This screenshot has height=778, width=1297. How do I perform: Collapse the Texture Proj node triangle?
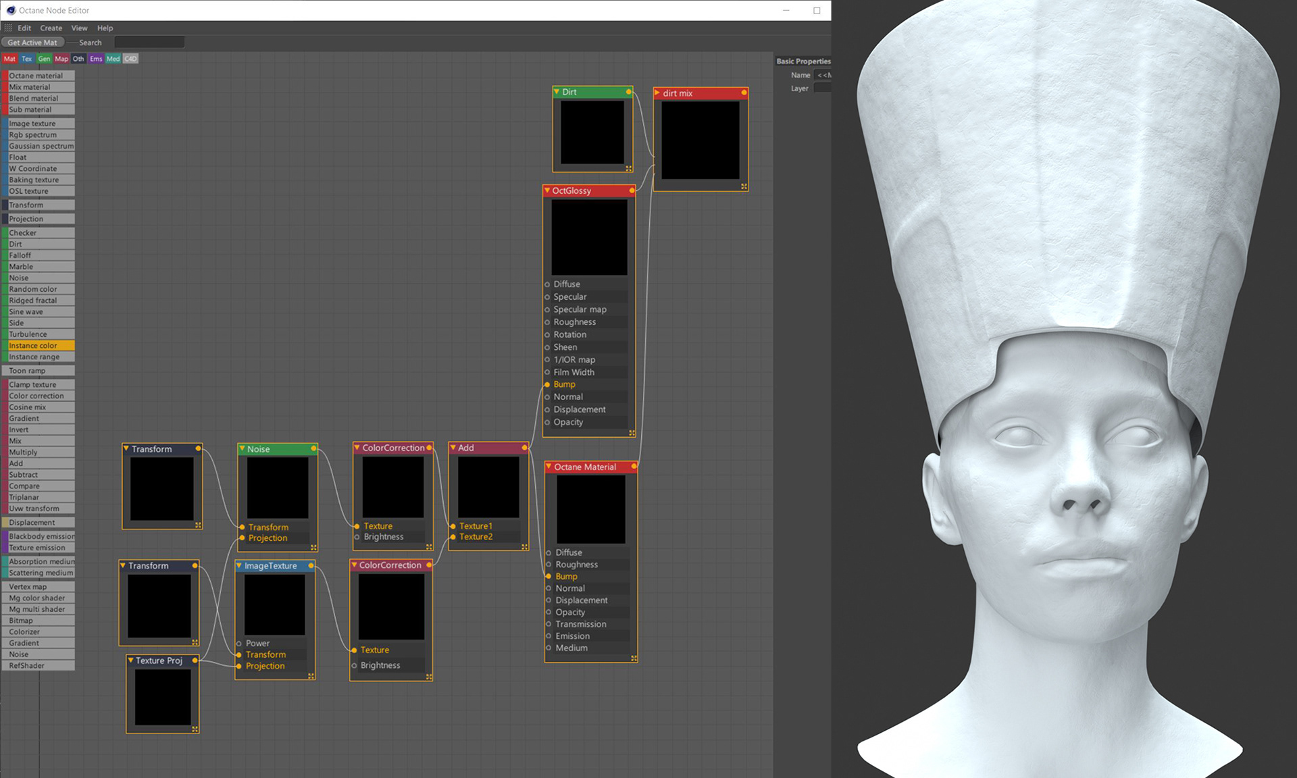pos(130,660)
